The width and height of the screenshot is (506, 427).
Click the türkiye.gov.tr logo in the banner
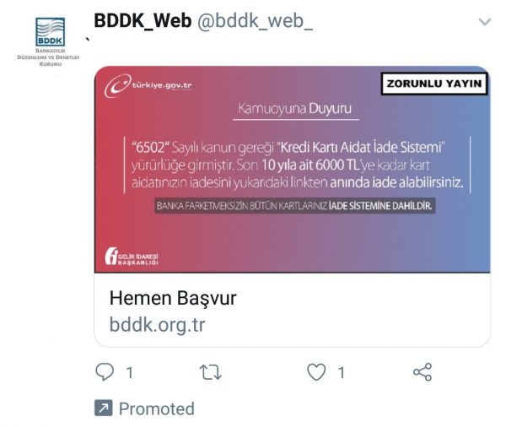[148, 85]
